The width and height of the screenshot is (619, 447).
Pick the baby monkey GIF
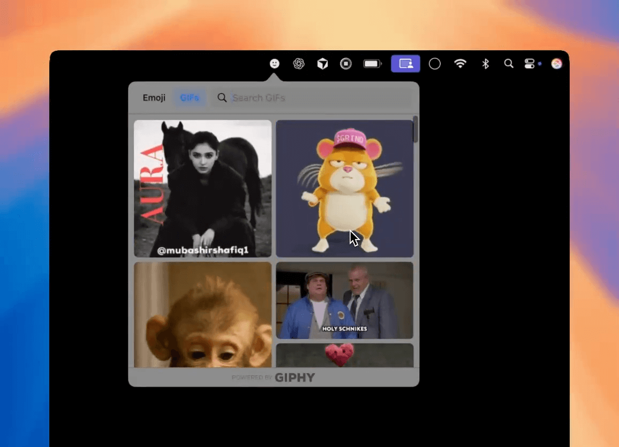click(202, 314)
